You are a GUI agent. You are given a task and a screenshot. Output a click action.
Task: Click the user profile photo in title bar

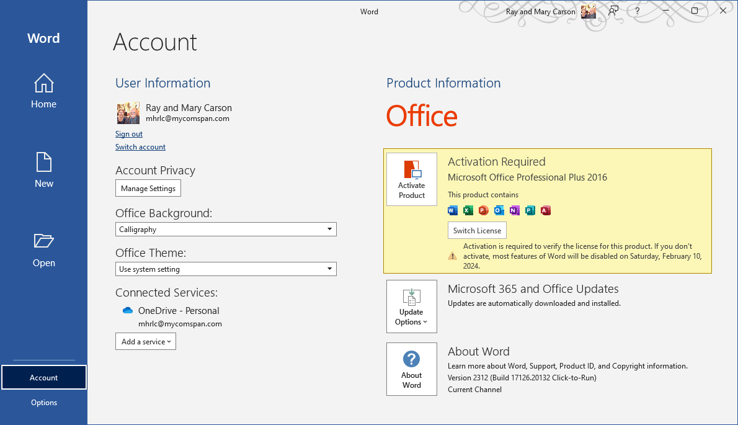click(589, 11)
